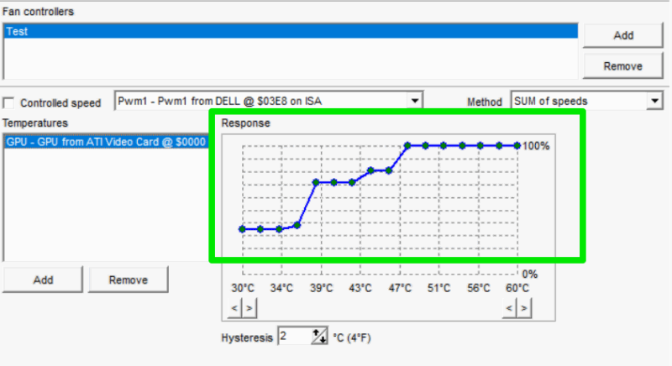Click the 47°C axis label
The width and height of the screenshot is (672, 366).
(400, 288)
